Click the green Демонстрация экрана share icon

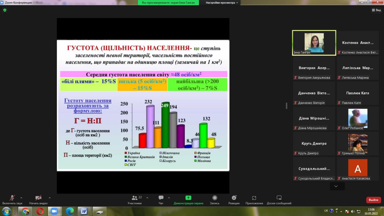tap(188, 198)
